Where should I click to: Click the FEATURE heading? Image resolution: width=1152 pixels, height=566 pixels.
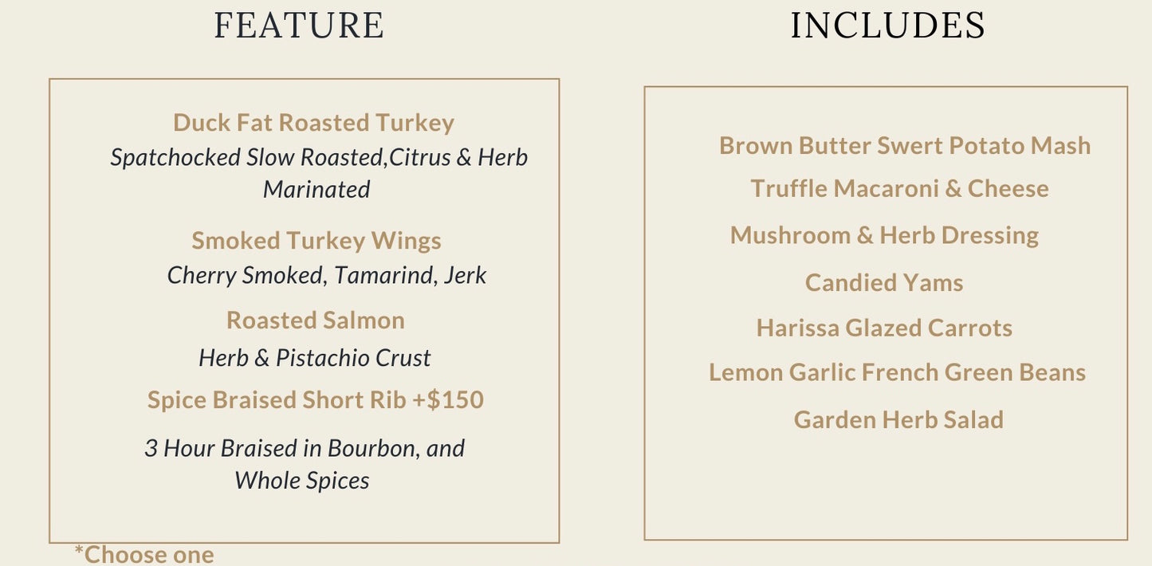(299, 25)
